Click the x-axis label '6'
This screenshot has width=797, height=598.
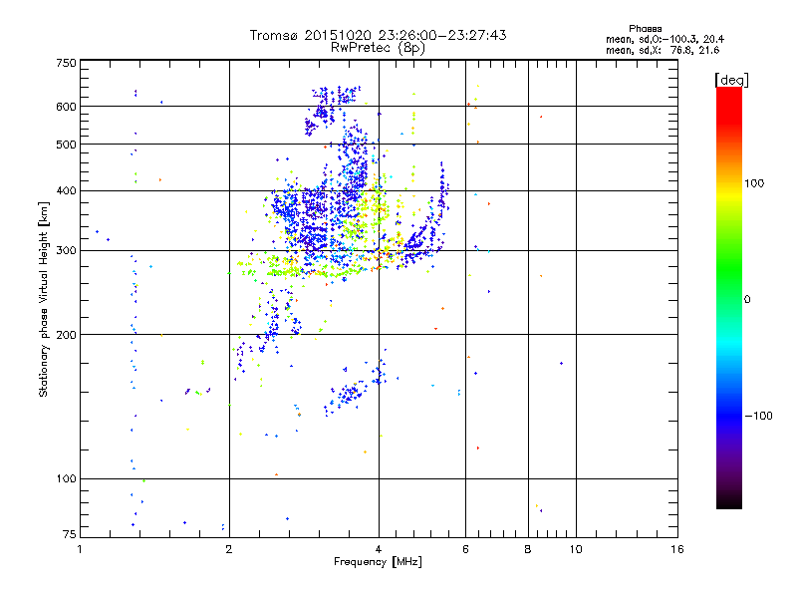(x=465, y=549)
